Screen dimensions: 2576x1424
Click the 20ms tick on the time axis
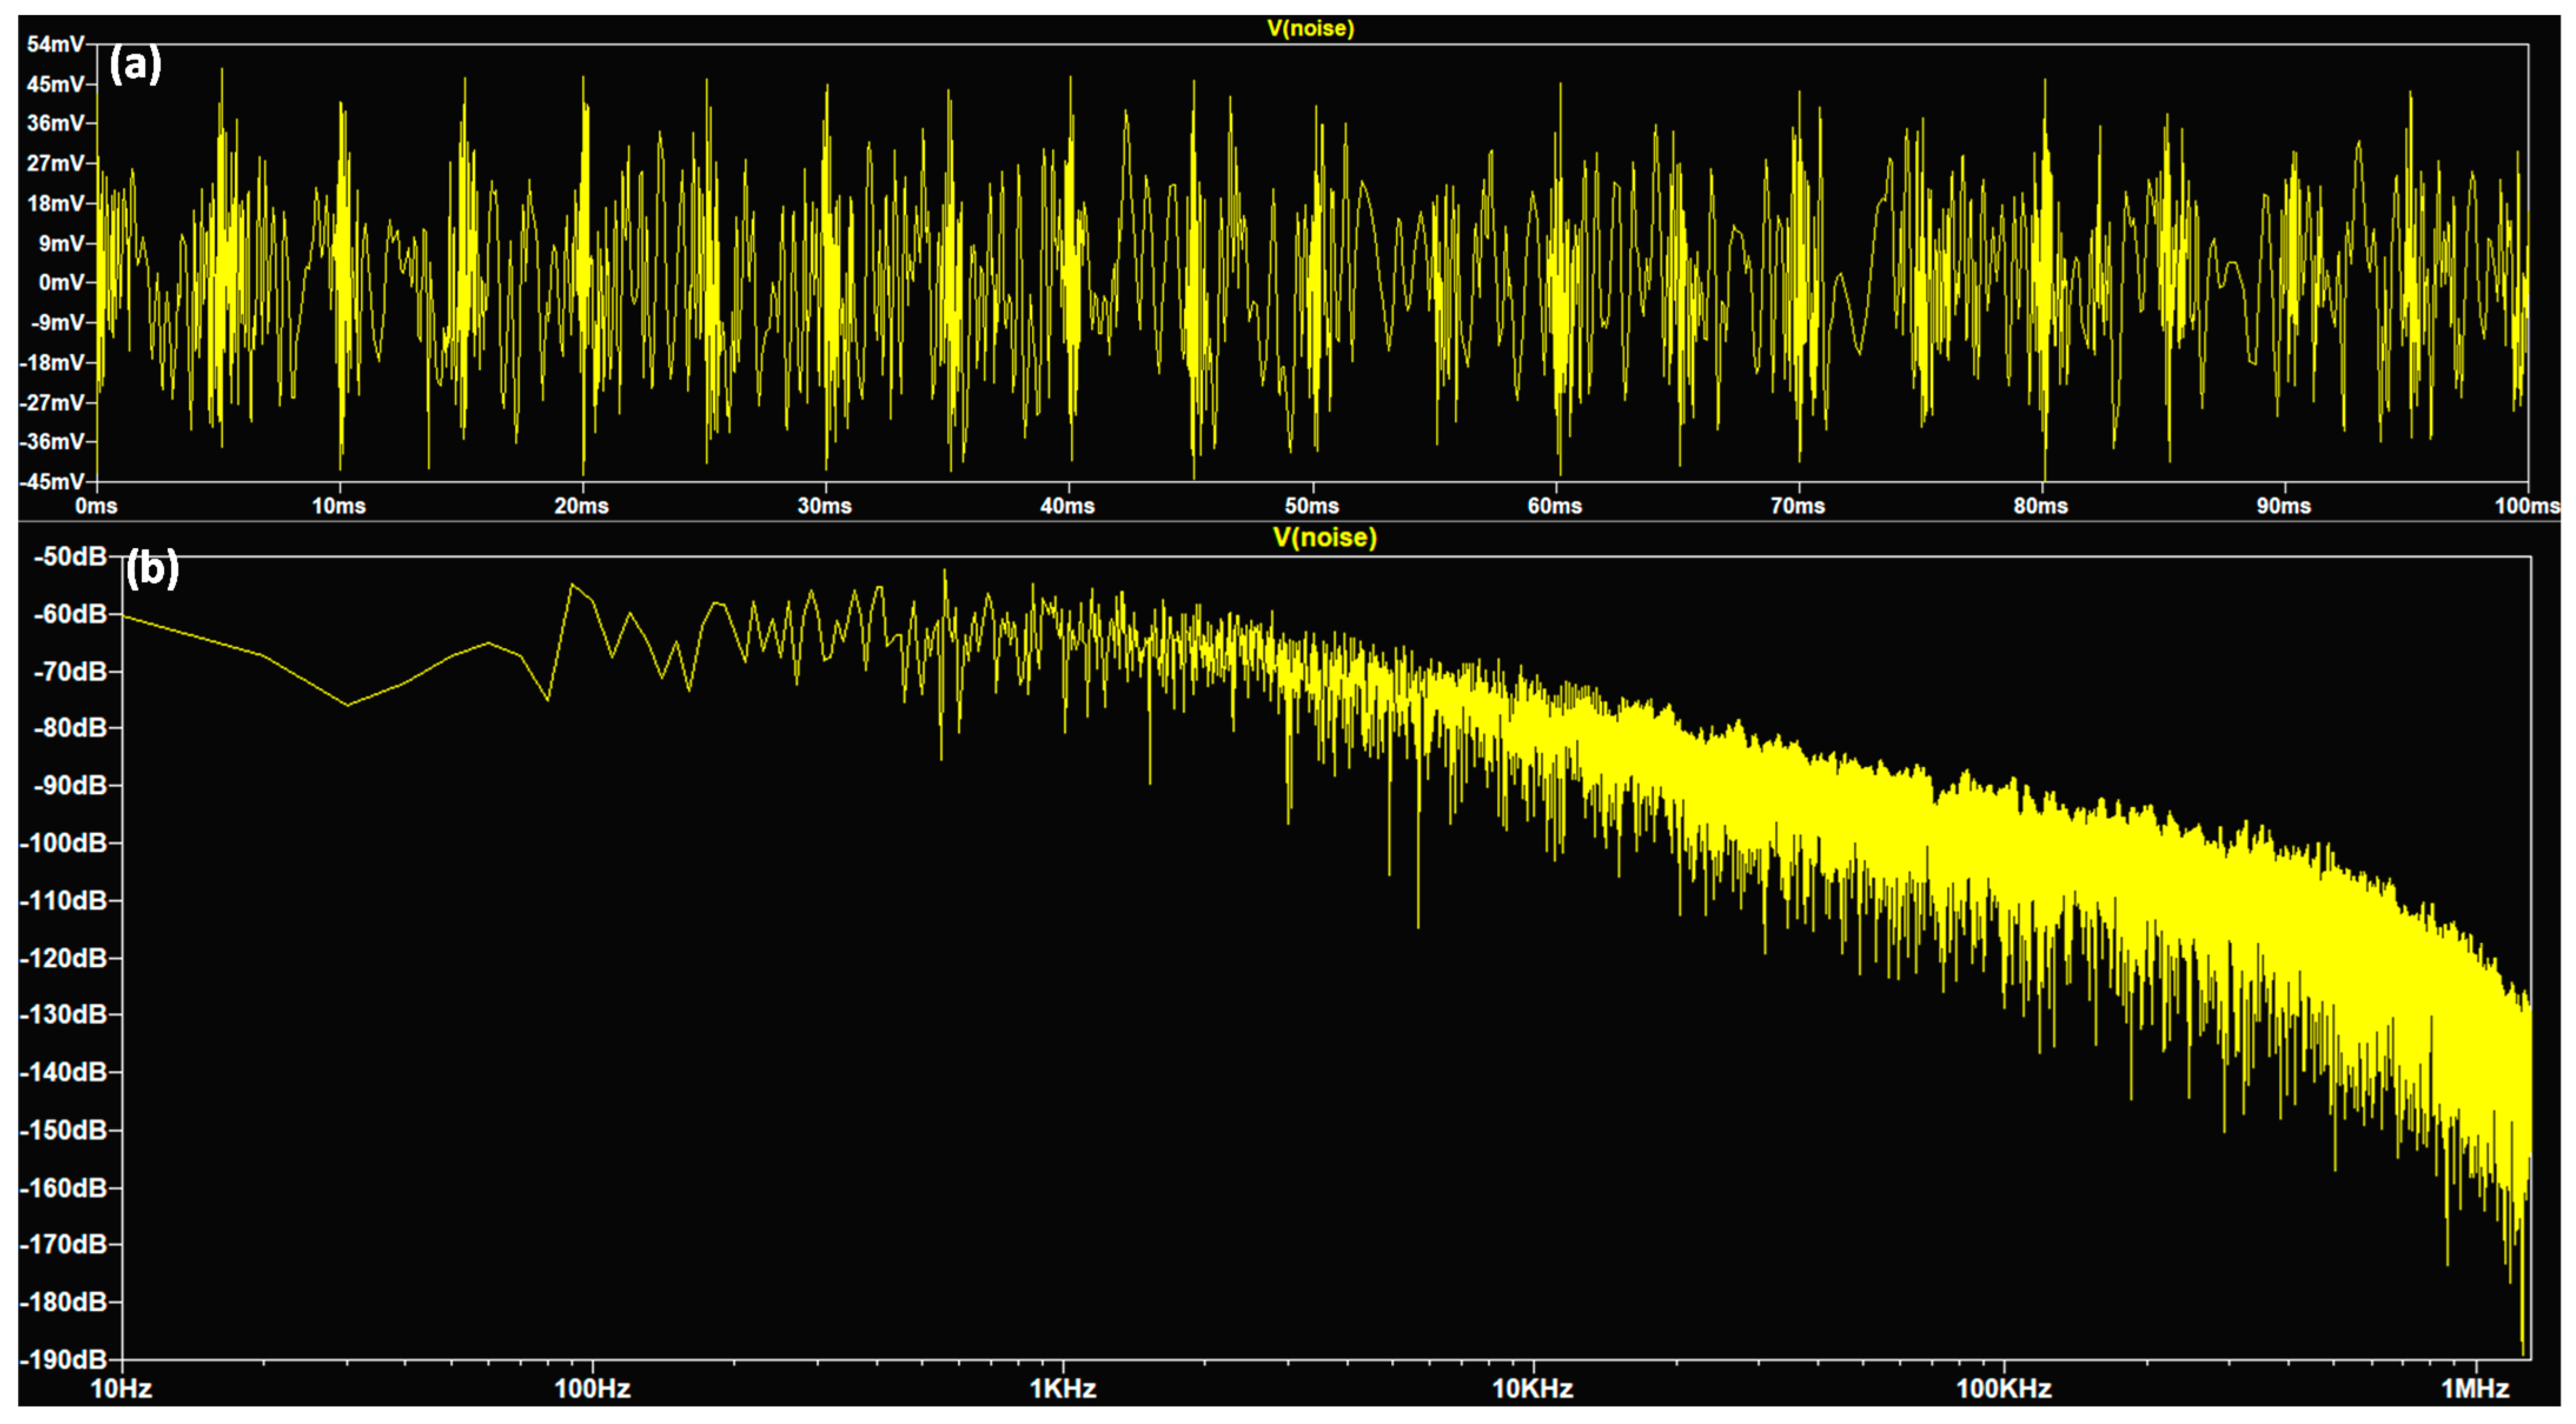[x=582, y=506]
